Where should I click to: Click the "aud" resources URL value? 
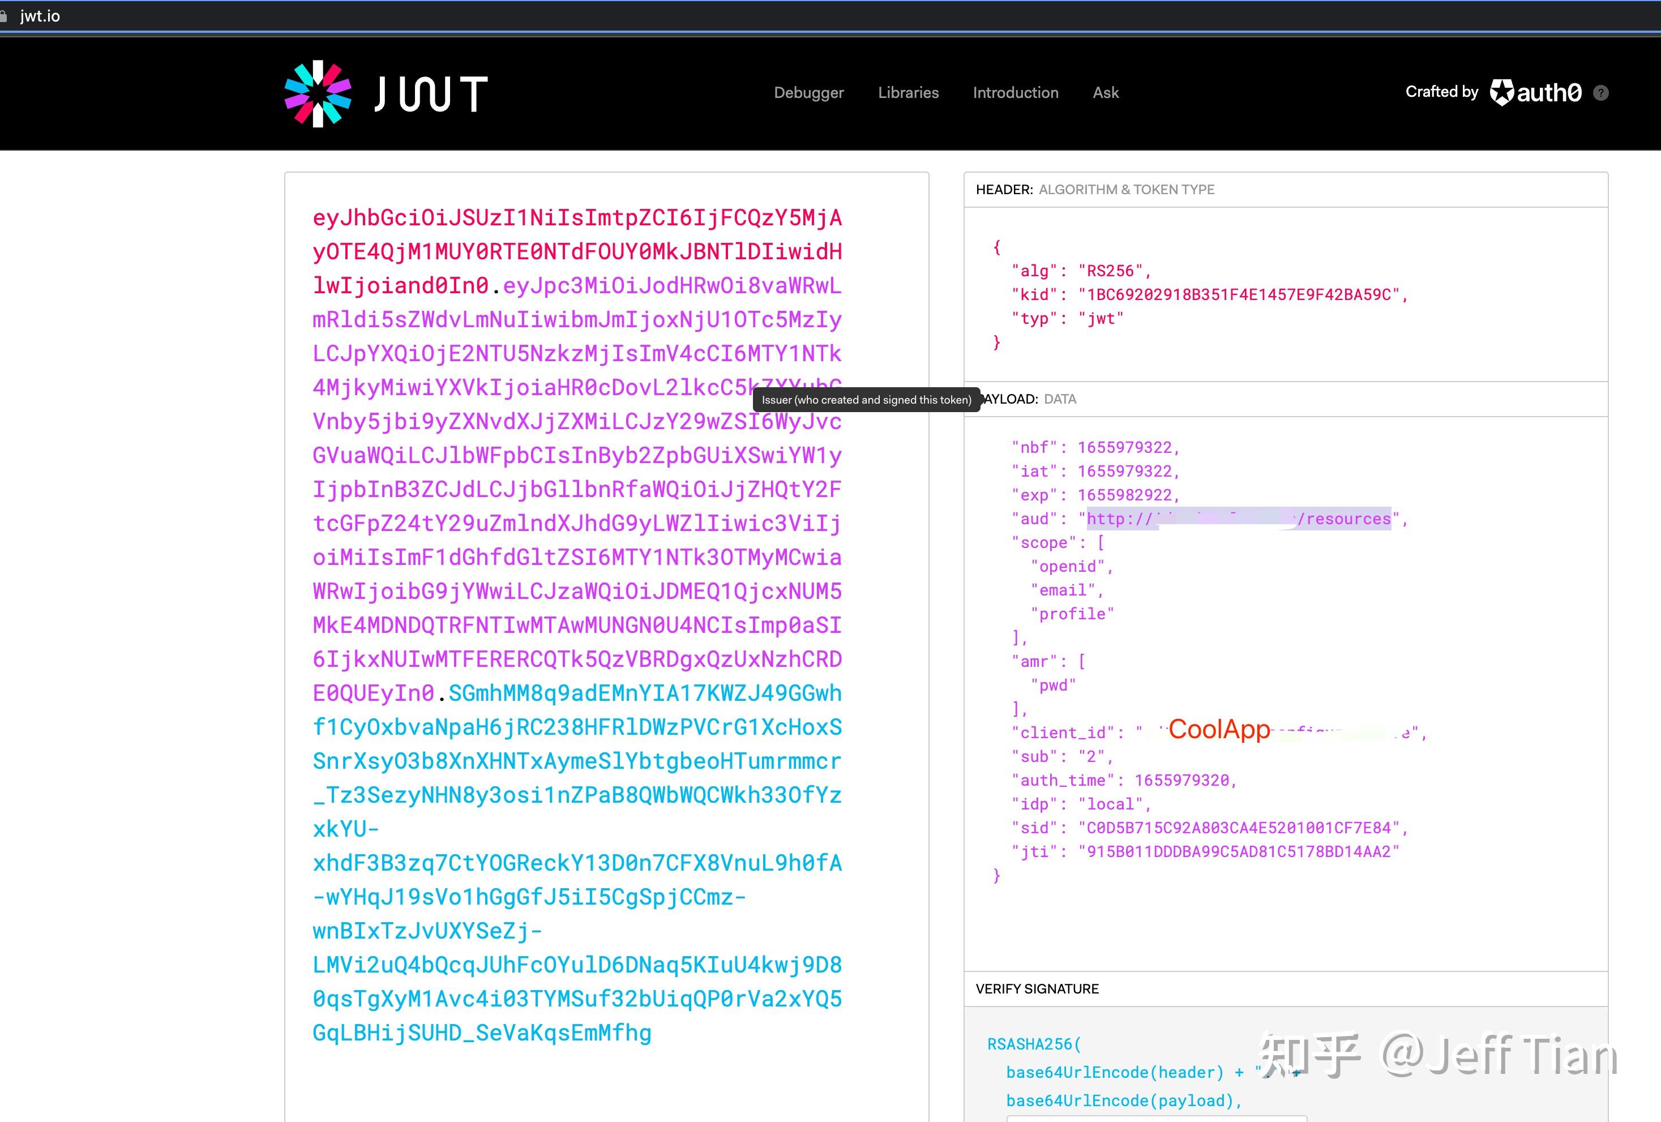click(x=1239, y=519)
